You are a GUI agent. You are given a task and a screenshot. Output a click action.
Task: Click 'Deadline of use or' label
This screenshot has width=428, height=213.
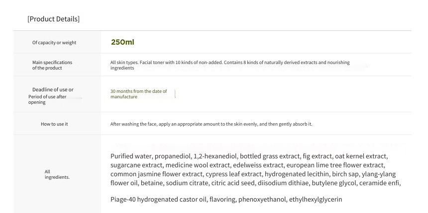point(53,89)
